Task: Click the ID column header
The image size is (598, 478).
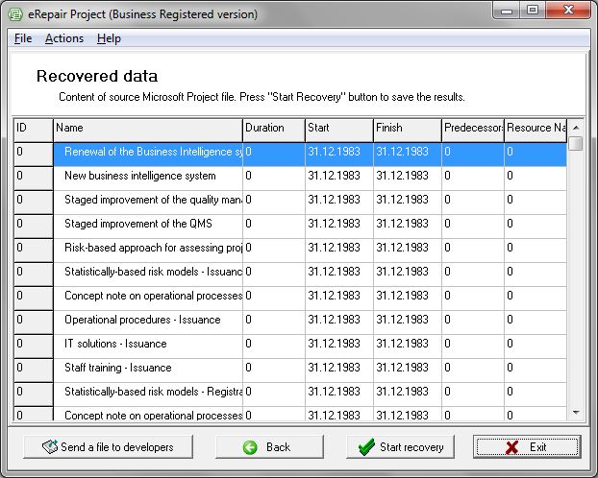Action: click(x=34, y=131)
